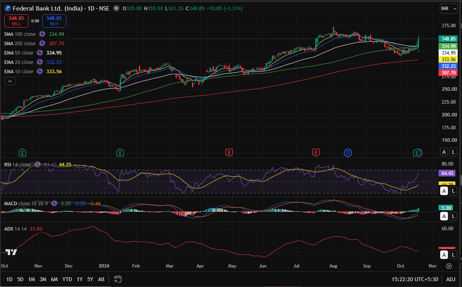Open chart settings gear at bottom right
This screenshot has height=287, width=462.
pos(449,266)
